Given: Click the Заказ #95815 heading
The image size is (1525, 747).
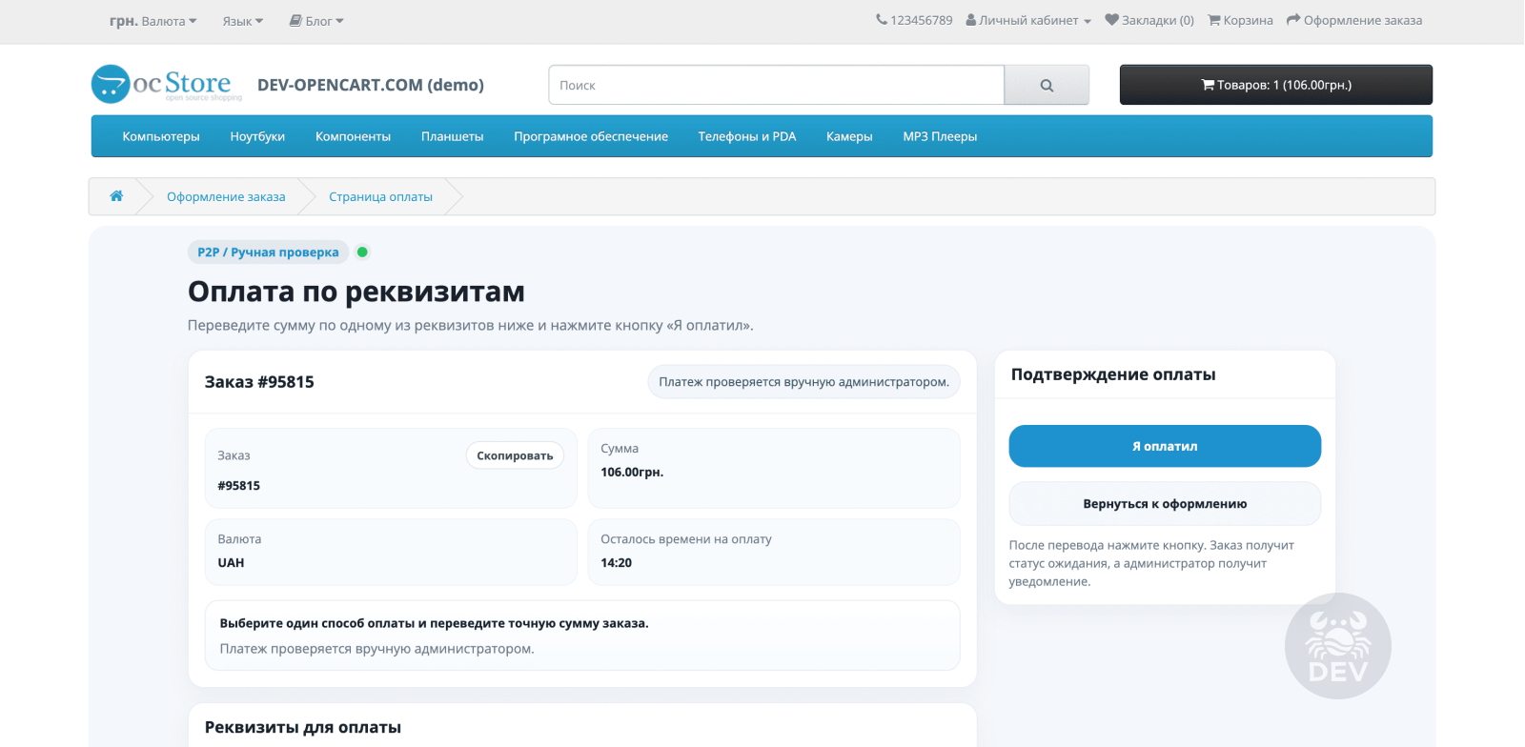Looking at the screenshot, I should 259,382.
